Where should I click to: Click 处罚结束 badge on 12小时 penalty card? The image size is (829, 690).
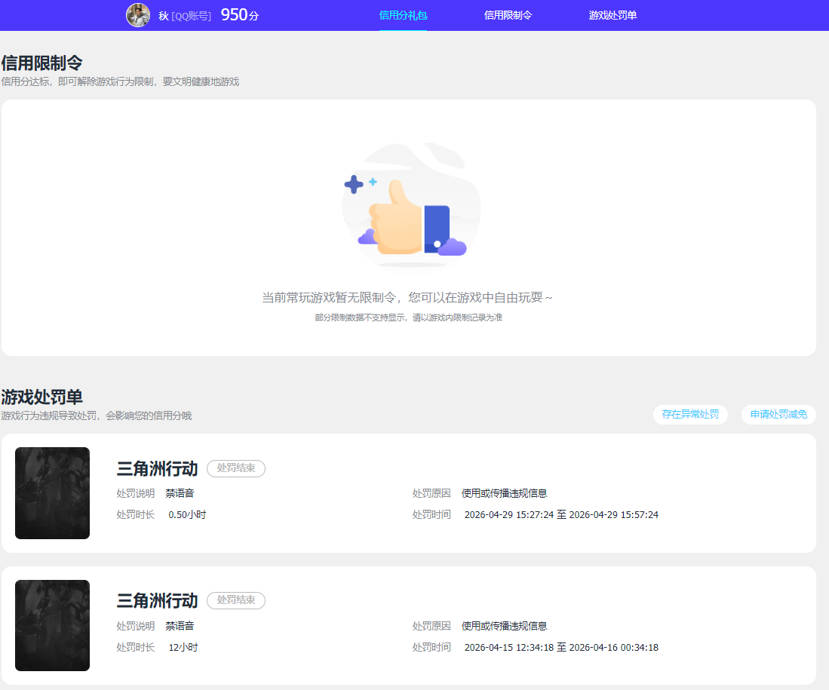click(236, 600)
